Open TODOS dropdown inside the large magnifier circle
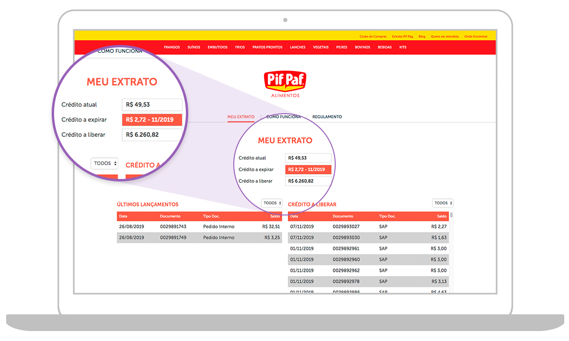This screenshot has width=569, height=341. tap(104, 163)
